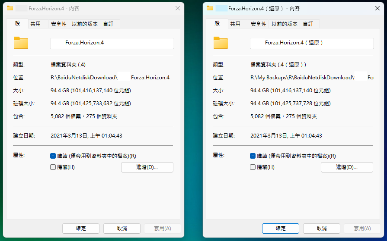
Task: Click folder name field in left dialog
Action: tap(112, 43)
